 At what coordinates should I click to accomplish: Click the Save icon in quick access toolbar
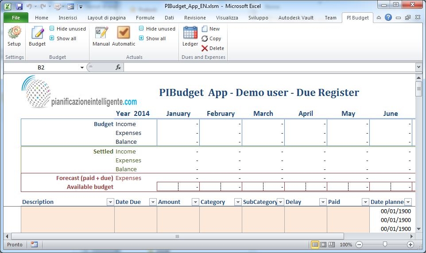point(19,6)
